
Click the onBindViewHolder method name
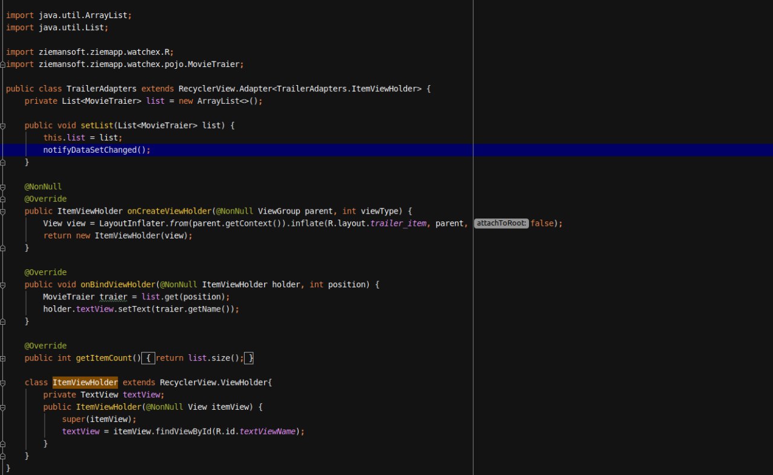118,284
